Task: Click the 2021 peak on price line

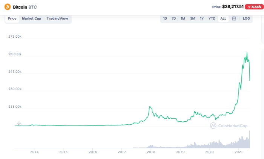Action: pos(247,53)
